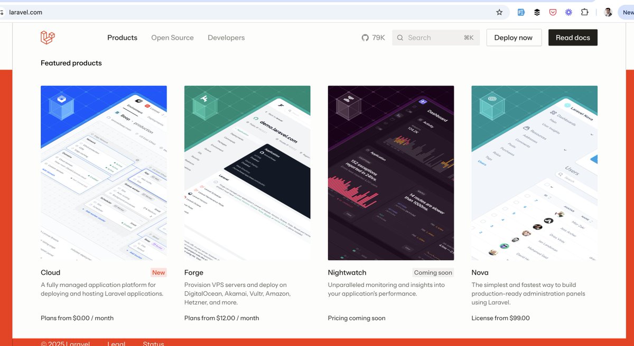Bookmark this page with star icon

coord(499,12)
